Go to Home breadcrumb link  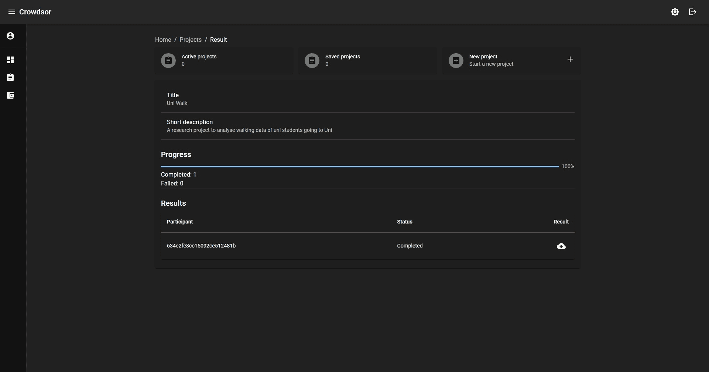pyautogui.click(x=163, y=40)
